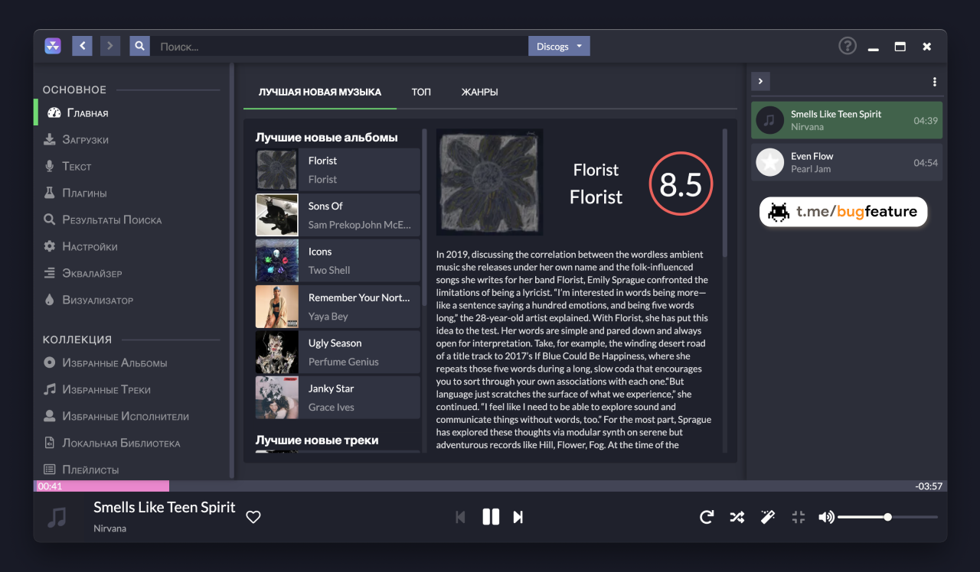Click the dashboard gauge icon beside Главная

click(54, 112)
